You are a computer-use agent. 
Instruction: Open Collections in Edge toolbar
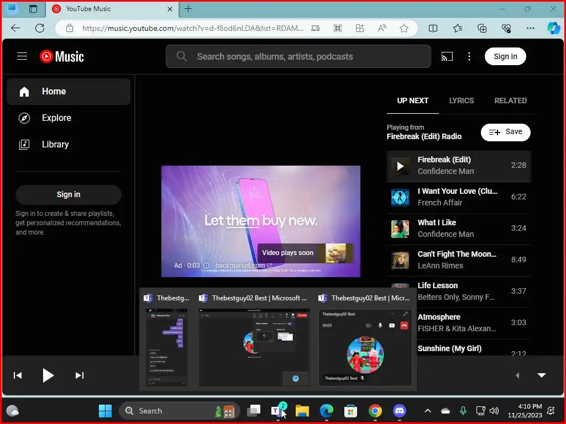pyautogui.click(x=482, y=28)
